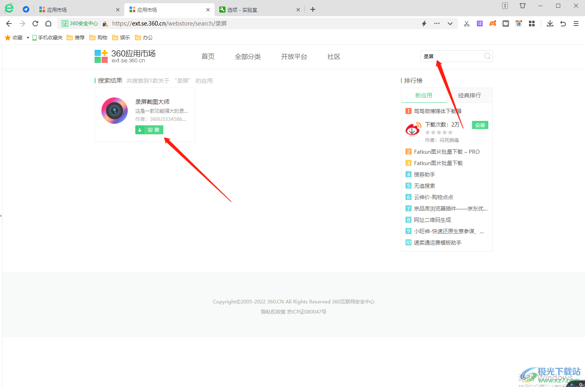Expand the address bar dropdown chevron
Screen dimensions: 585x387
[x=450, y=24]
